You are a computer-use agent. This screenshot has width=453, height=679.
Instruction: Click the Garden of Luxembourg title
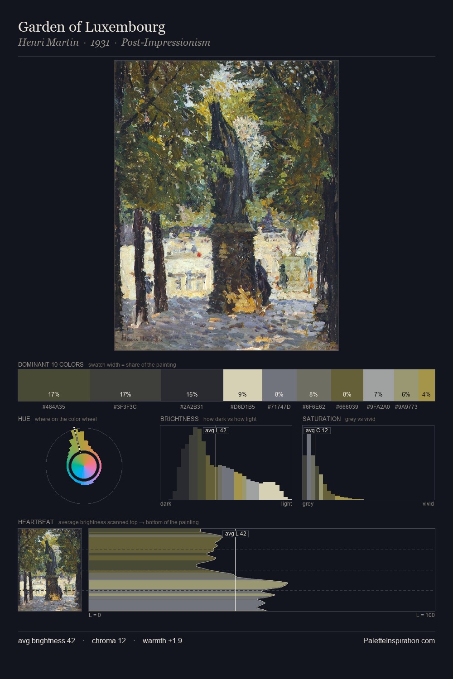click(92, 27)
